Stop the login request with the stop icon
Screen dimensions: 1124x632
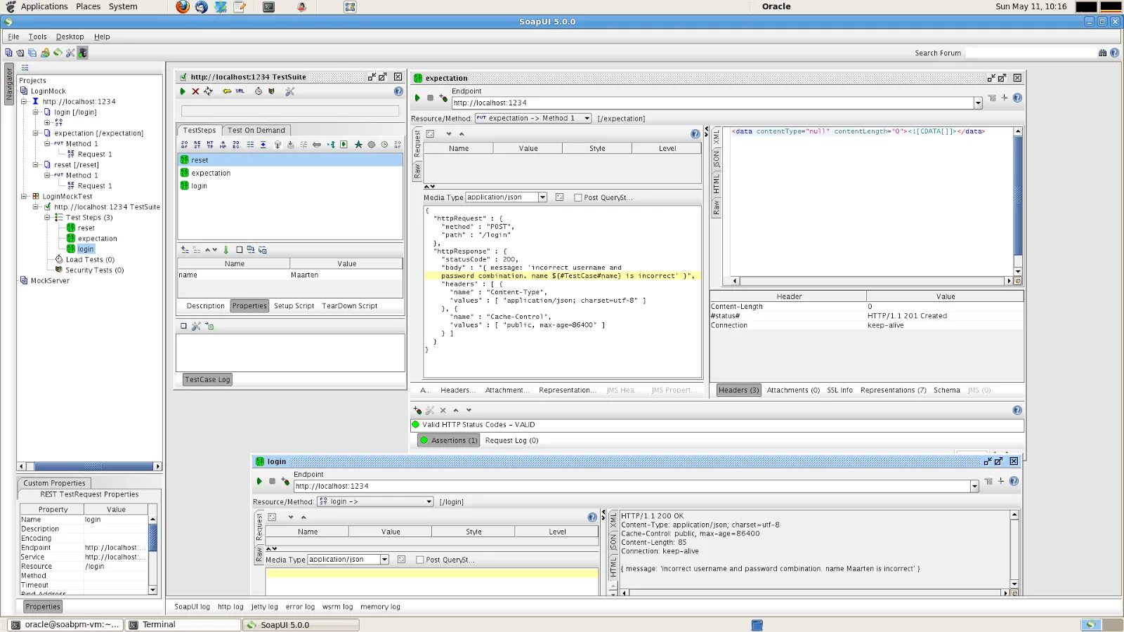(x=272, y=482)
